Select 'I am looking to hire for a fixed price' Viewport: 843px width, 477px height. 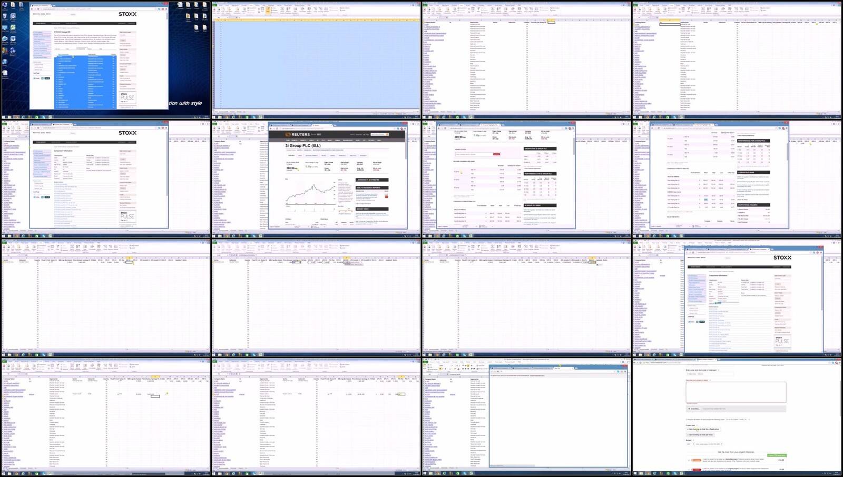[x=703, y=429]
